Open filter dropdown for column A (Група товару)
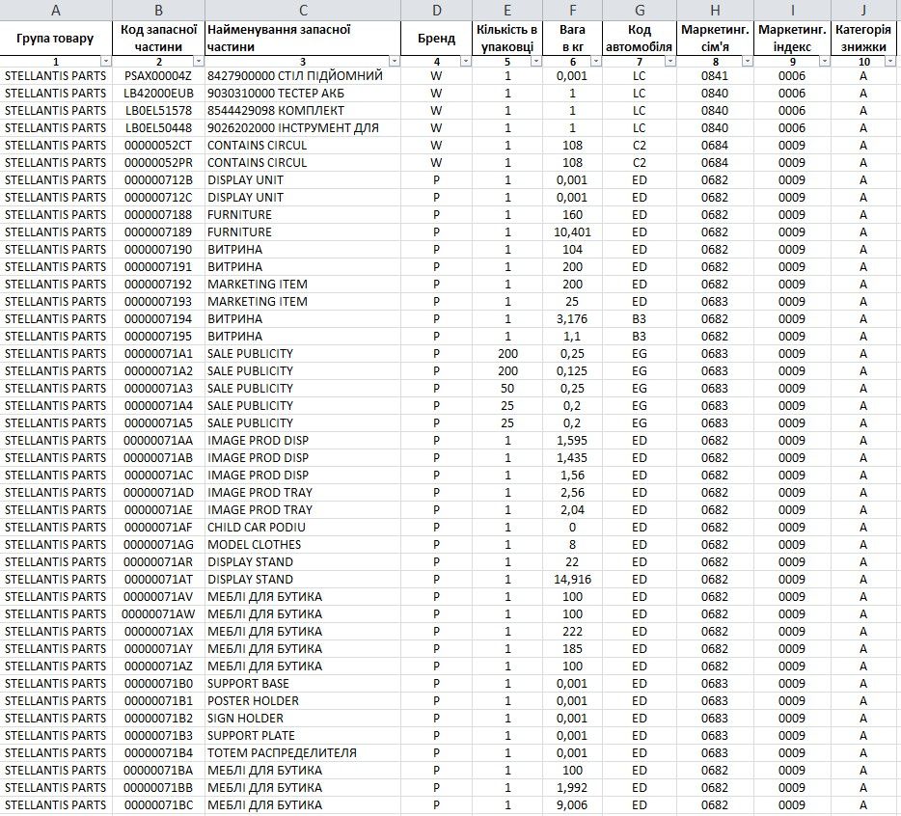The height and width of the screenshot is (816, 901). click(x=104, y=62)
